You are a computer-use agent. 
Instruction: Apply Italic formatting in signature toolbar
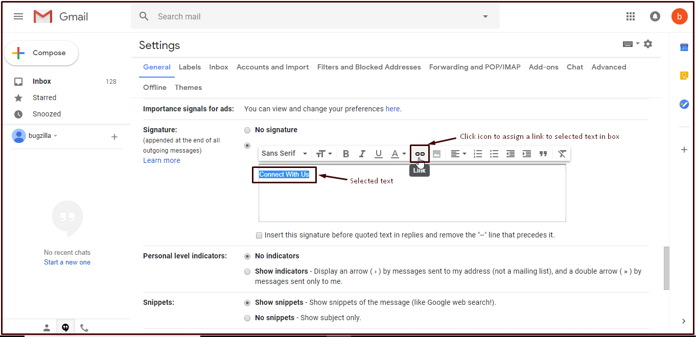point(362,154)
